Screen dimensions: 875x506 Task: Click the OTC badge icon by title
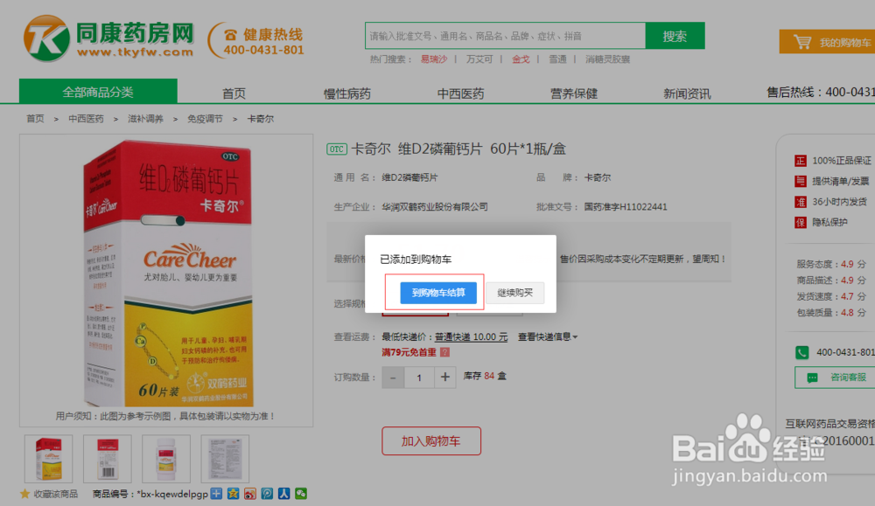point(337,149)
